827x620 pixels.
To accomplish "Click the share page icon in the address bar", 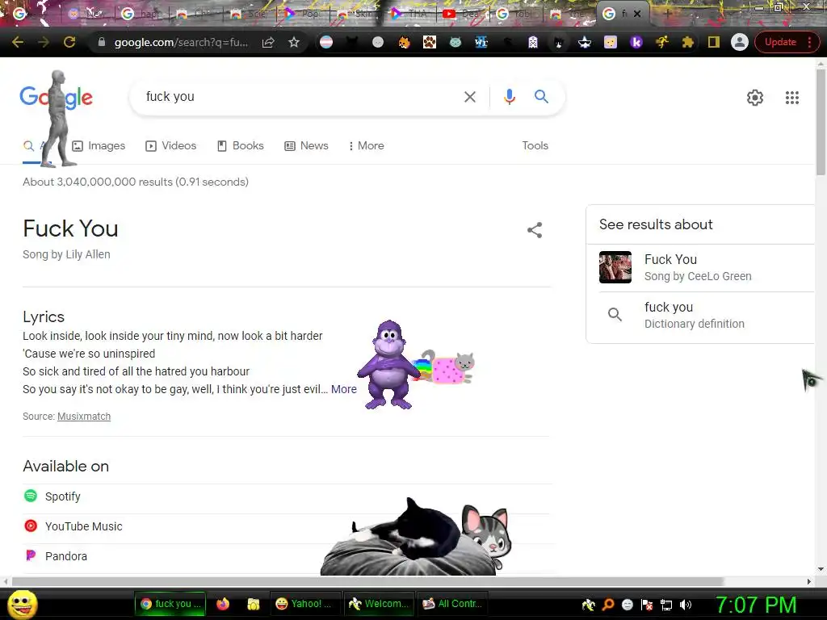I will coord(268,42).
